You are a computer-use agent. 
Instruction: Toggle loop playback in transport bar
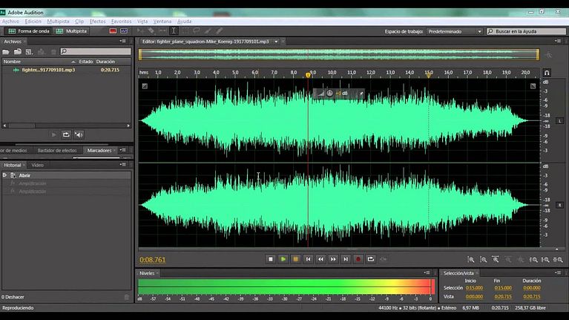(x=370, y=259)
